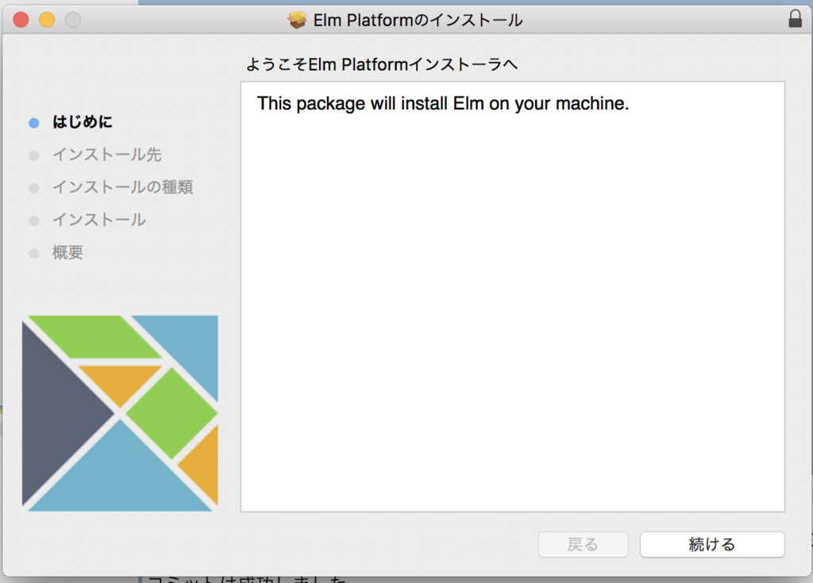813x583 pixels.
Task: Click the ようこそElm Platformインストーラへ heading
Action: (382, 64)
